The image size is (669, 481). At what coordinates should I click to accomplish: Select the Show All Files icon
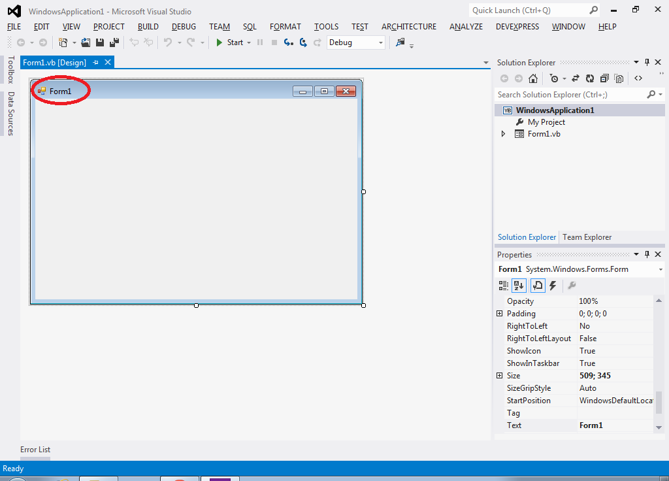[x=619, y=78]
